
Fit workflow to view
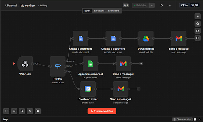point(6,111)
